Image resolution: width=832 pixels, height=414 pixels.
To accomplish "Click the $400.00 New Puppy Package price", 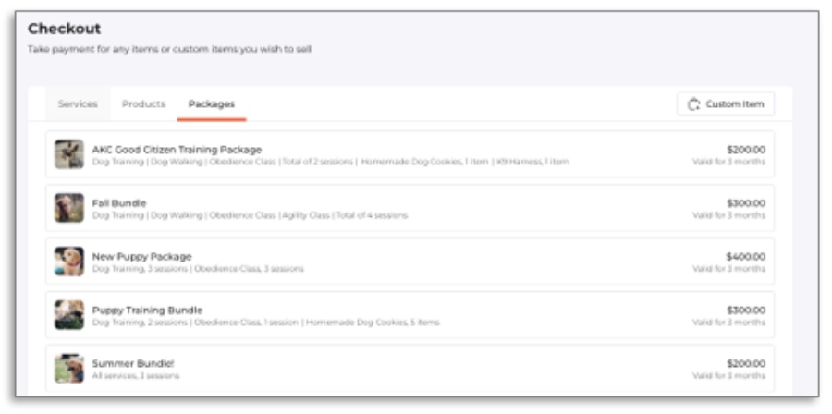I will [745, 256].
